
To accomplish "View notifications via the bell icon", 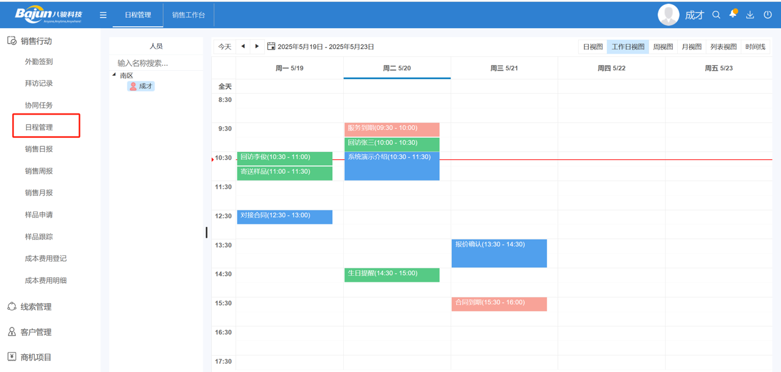I will click(x=732, y=15).
